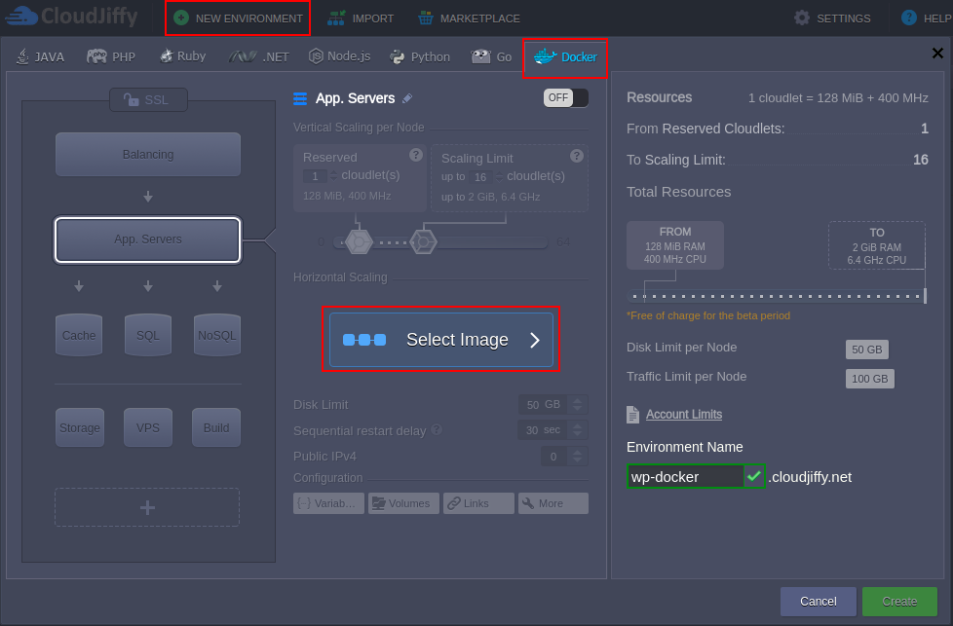Expand Select Image with the chevron arrow
This screenshot has height=626, width=953.
point(535,340)
